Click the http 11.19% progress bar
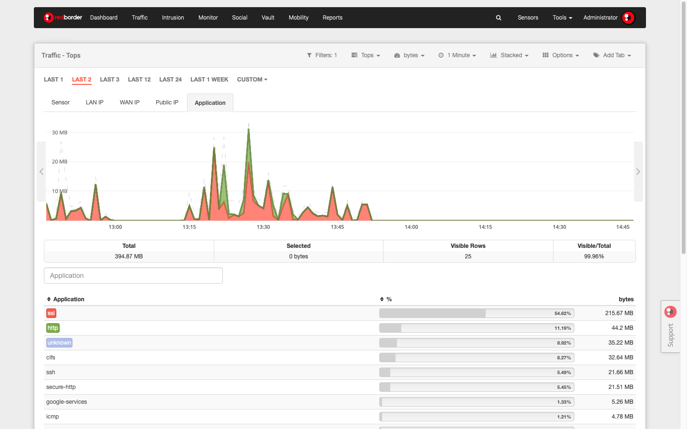This screenshot has height=429, width=687. click(477, 328)
